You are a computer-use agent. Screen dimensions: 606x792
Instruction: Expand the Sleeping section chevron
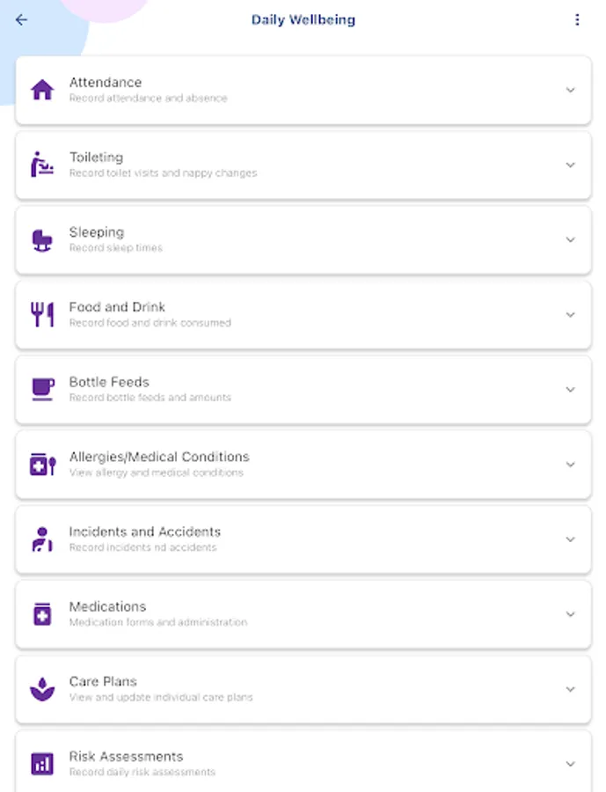tap(570, 239)
